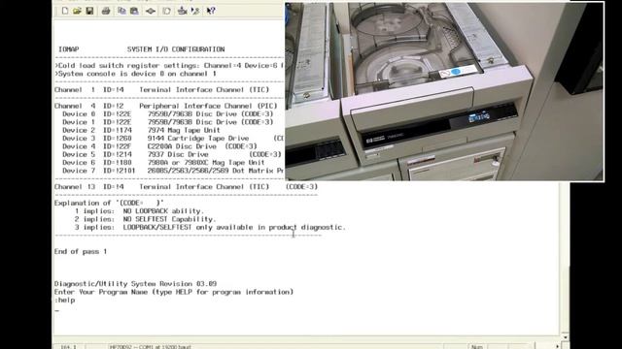Viewport: 622px width, 349px height.
Task: Click the greyed D-shaped toolbar icon
Action: tap(166, 11)
